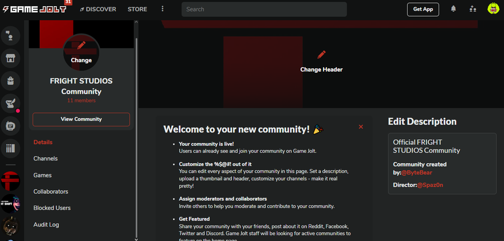Click the FRIGHT STUDIOS Community title
The height and width of the screenshot is (241, 504).
(81, 86)
